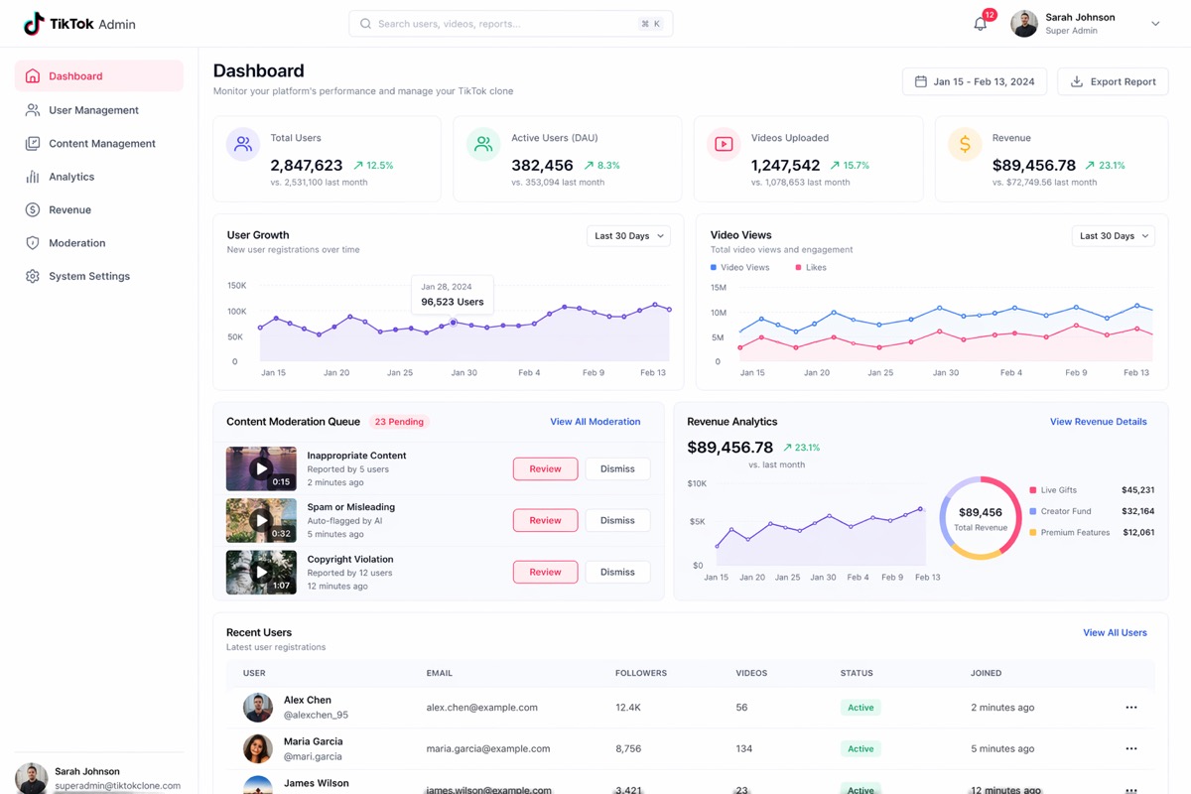1191x794 pixels.
Task: Dismiss the Spam or Misleading report
Action: coord(617,520)
